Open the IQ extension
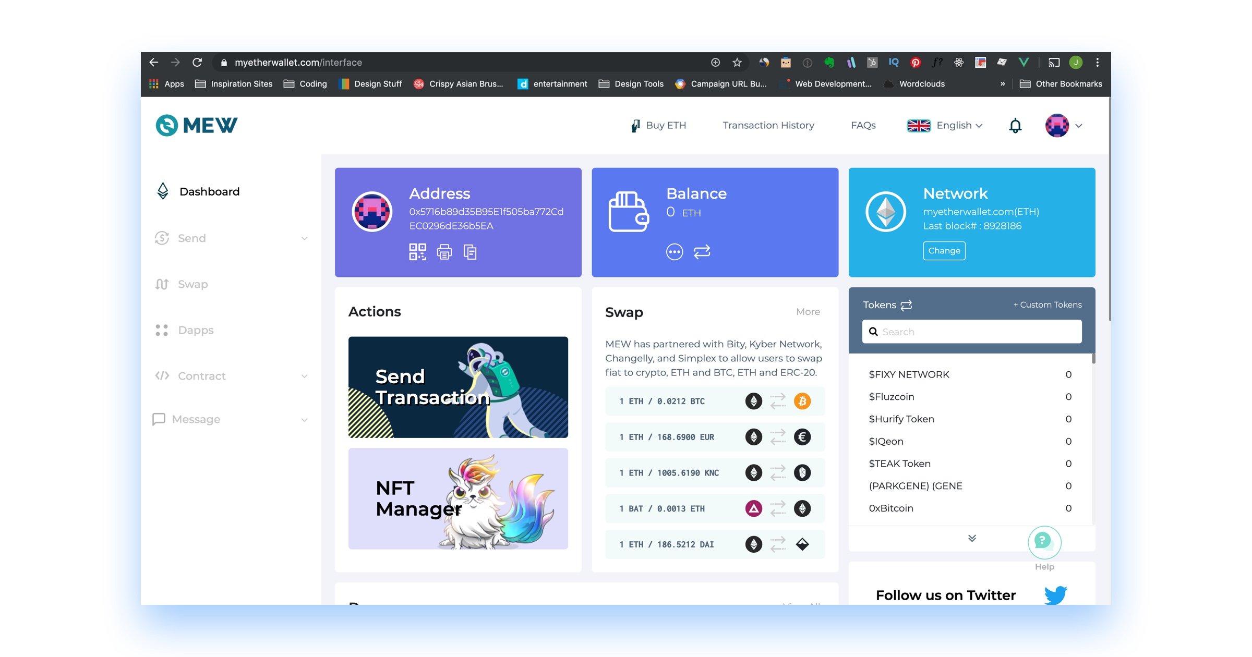Viewport: 1252px width, 657px height. [894, 63]
